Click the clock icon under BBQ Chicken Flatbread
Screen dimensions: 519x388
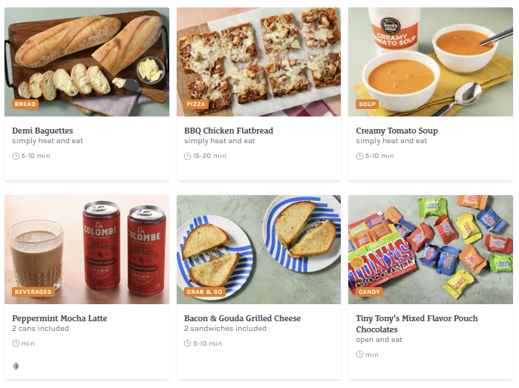point(188,156)
